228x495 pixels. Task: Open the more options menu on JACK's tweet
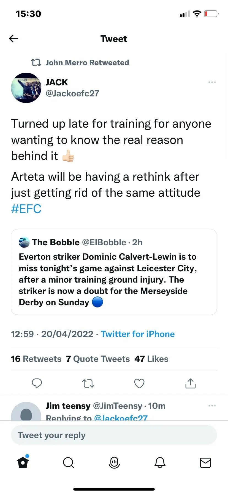pyautogui.click(x=212, y=82)
